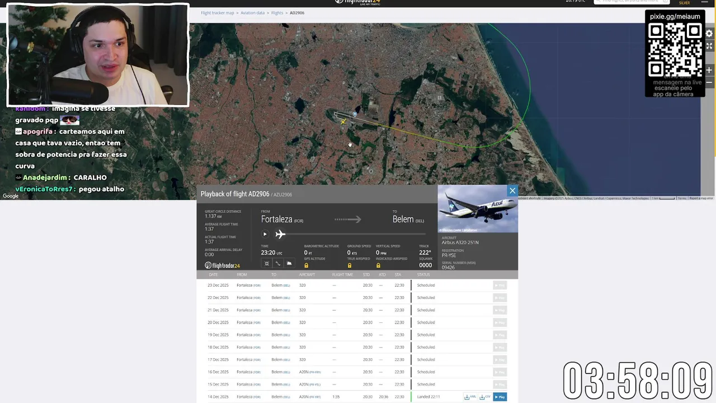Zoom out on the map with minus

709,82
